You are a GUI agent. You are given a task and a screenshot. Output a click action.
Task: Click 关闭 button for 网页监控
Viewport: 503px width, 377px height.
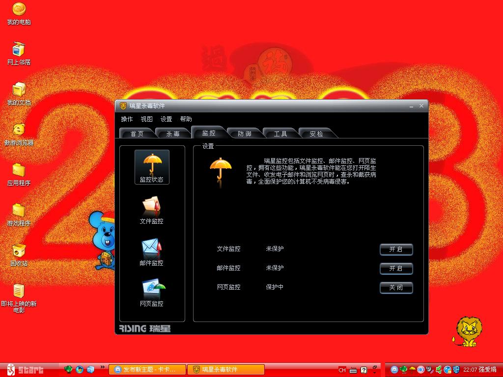pos(396,288)
